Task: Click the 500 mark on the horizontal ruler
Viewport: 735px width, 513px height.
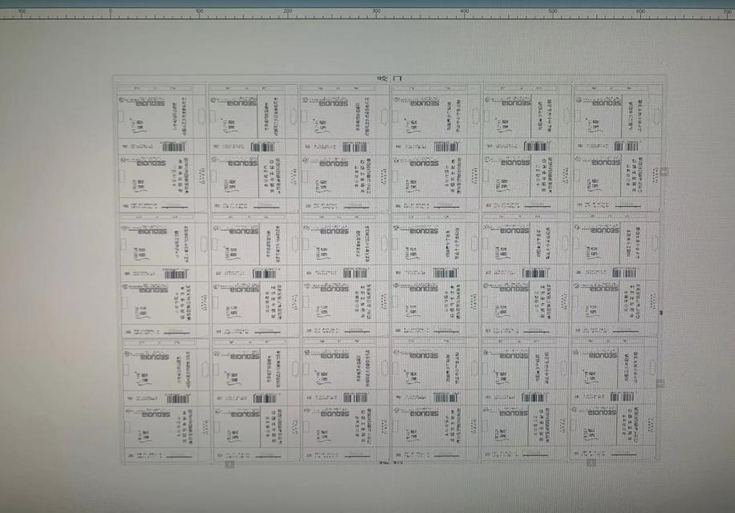Action: point(553,12)
